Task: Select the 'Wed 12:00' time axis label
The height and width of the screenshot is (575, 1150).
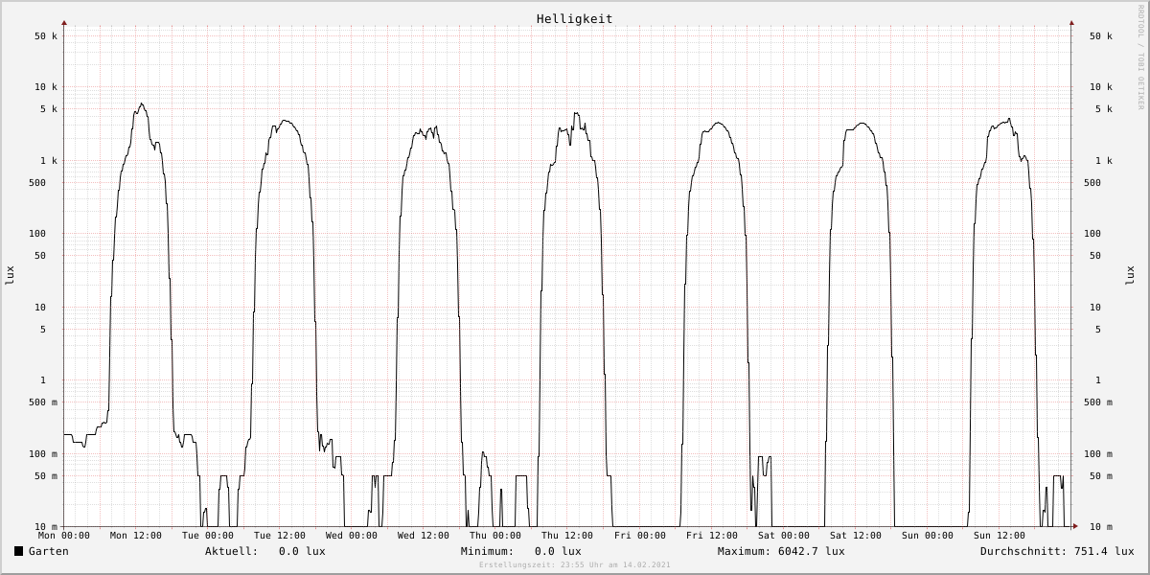Action: (424, 536)
